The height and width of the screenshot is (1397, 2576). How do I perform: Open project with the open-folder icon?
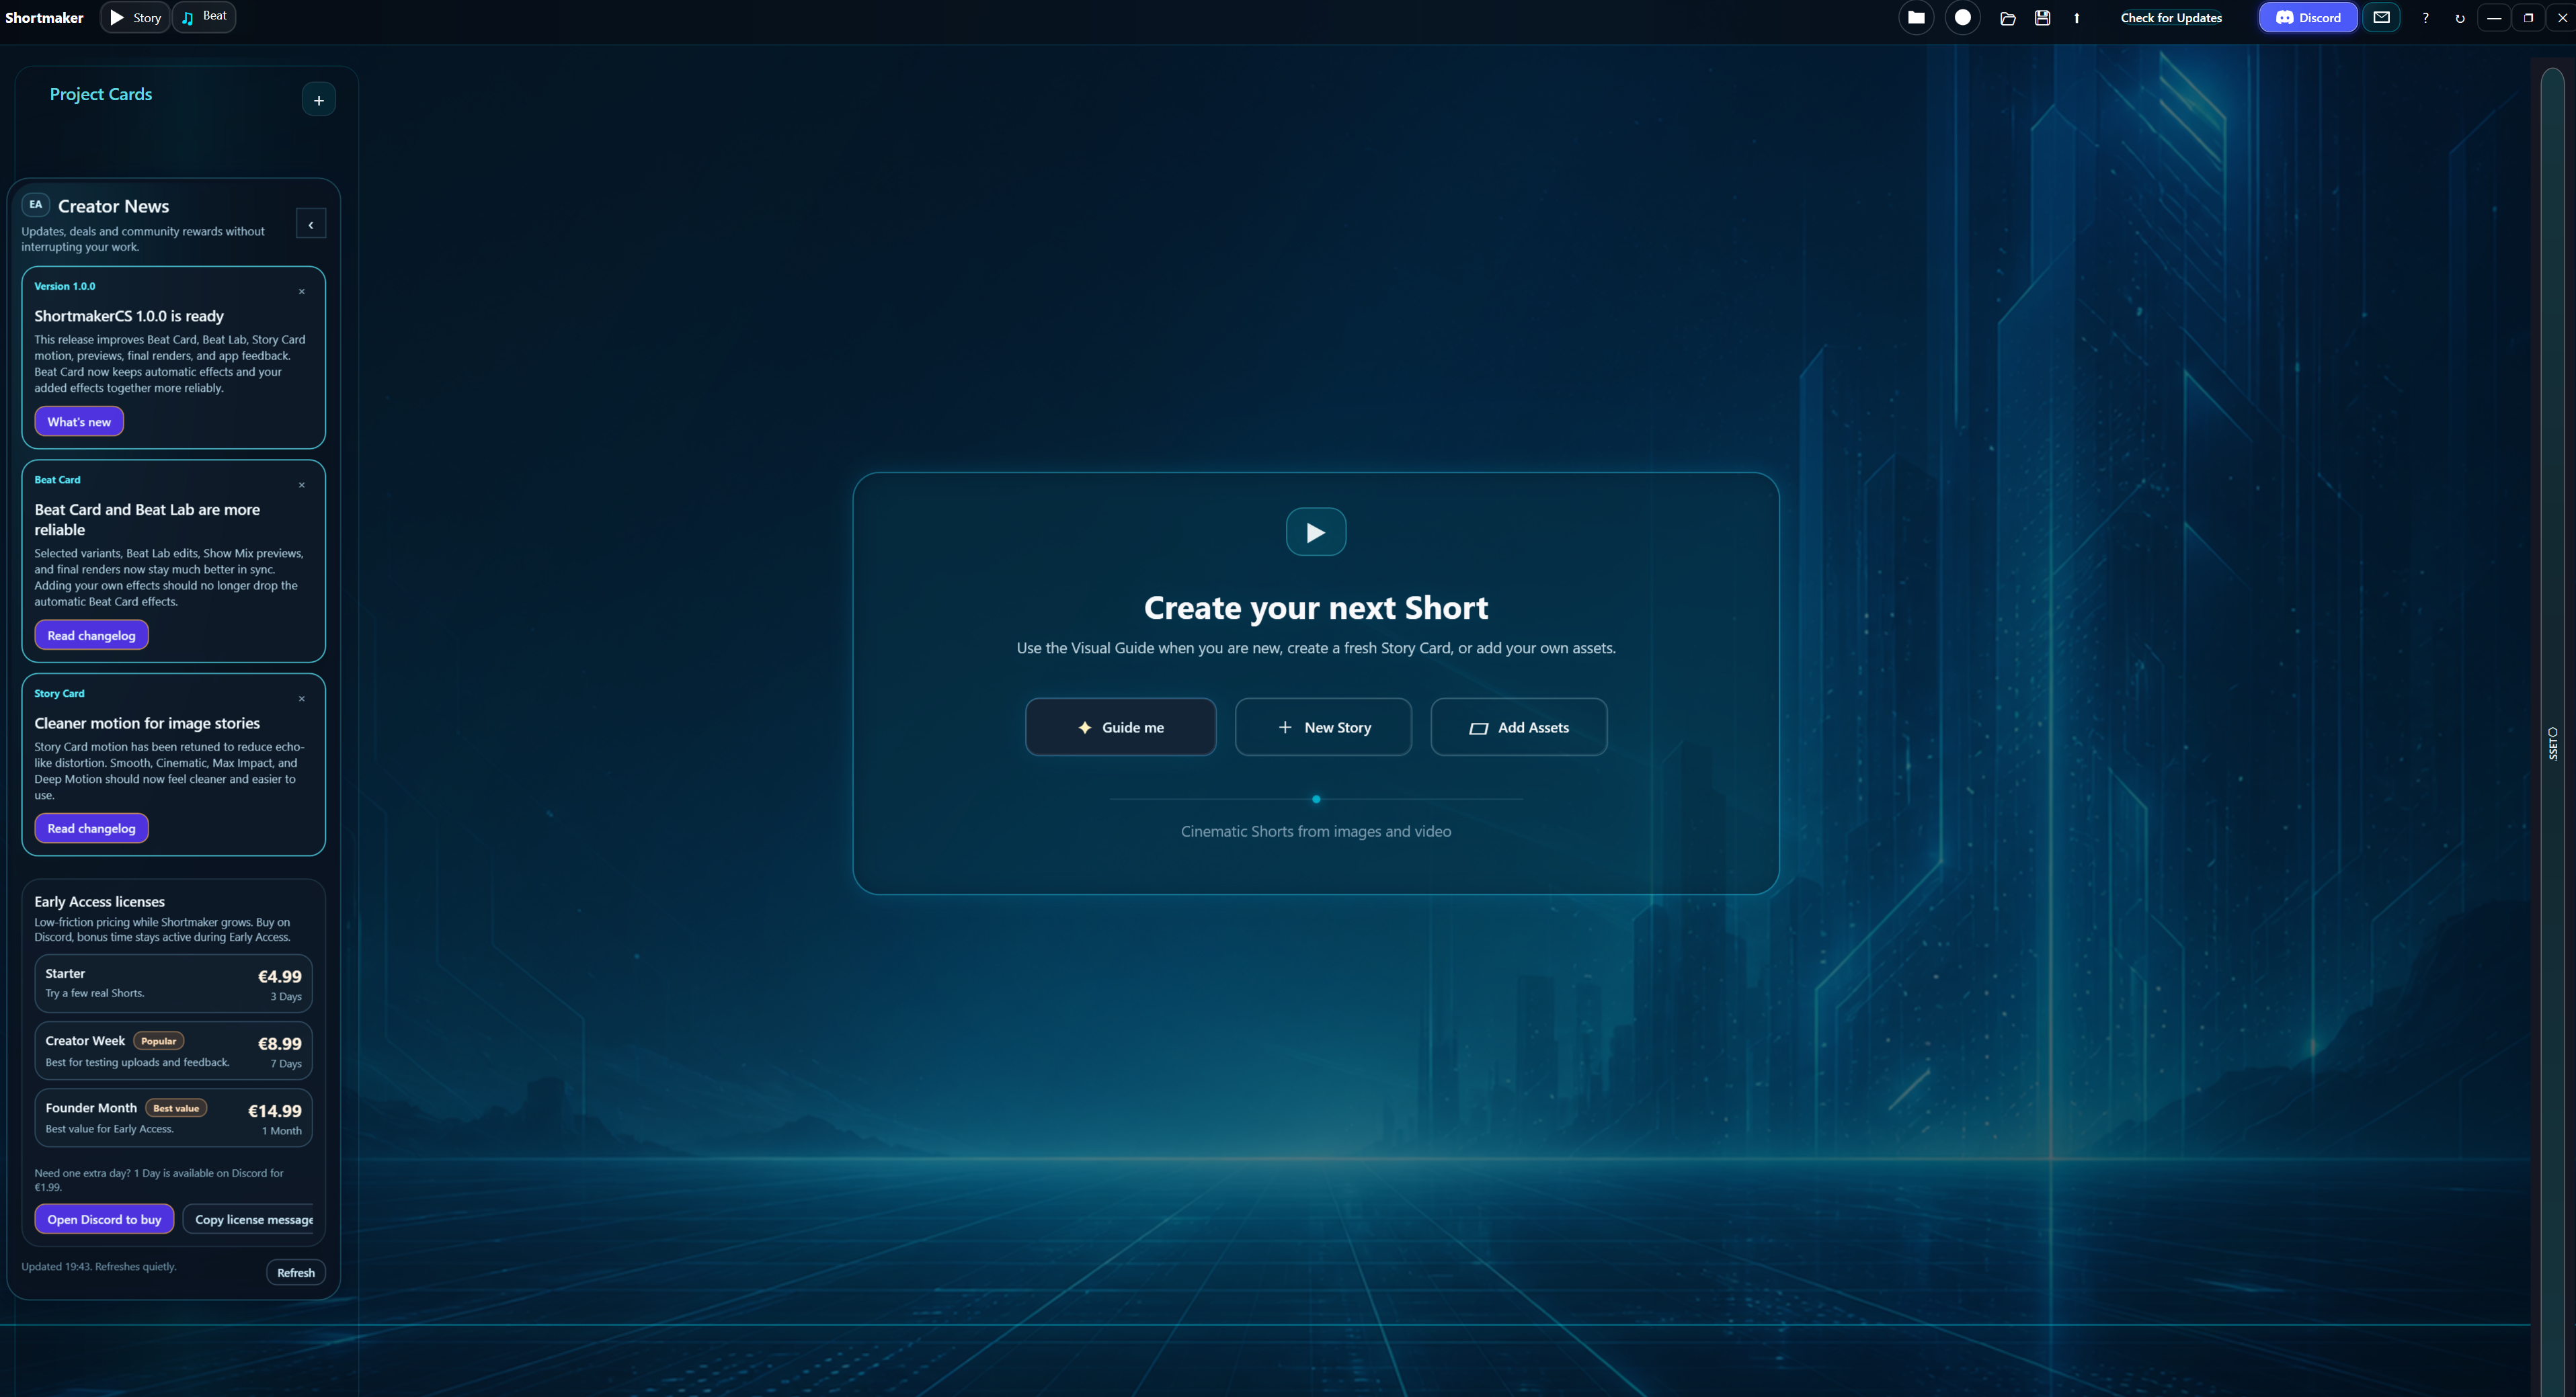pyautogui.click(x=2007, y=18)
